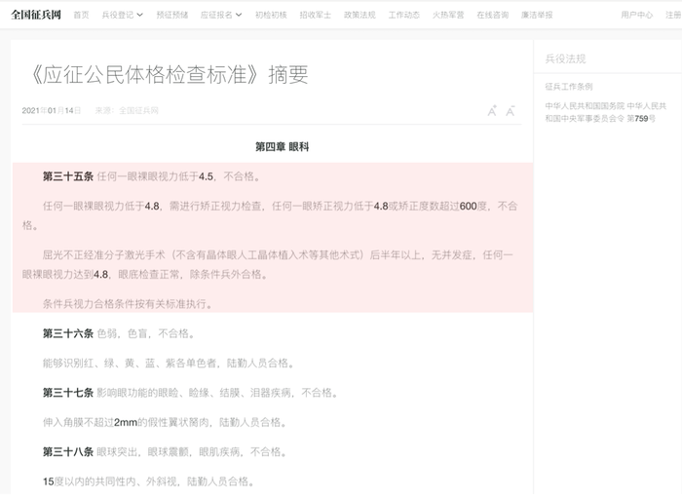Open 预征预储 navigation item
682x500 pixels.
[172, 15]
